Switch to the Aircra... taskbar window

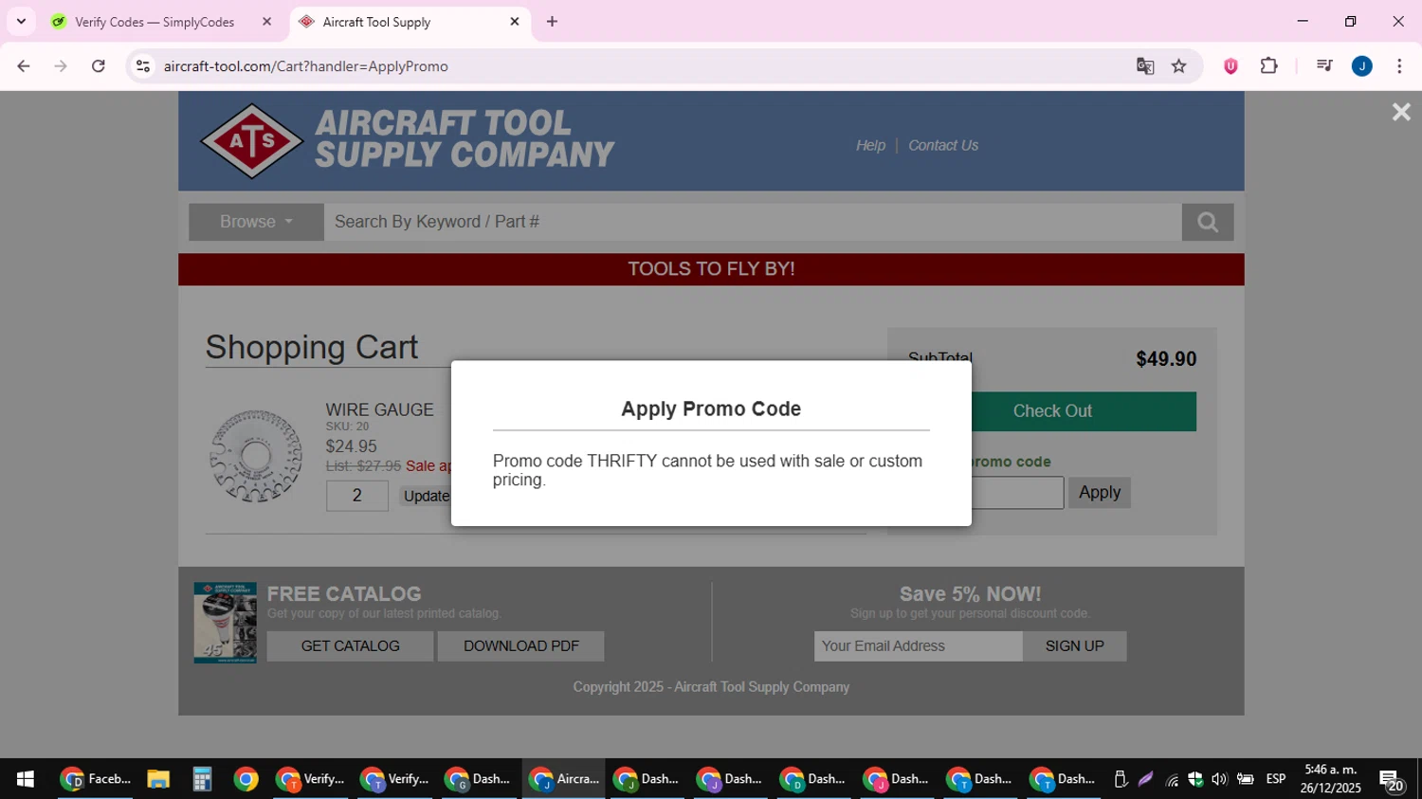click(x=563, y=779)
